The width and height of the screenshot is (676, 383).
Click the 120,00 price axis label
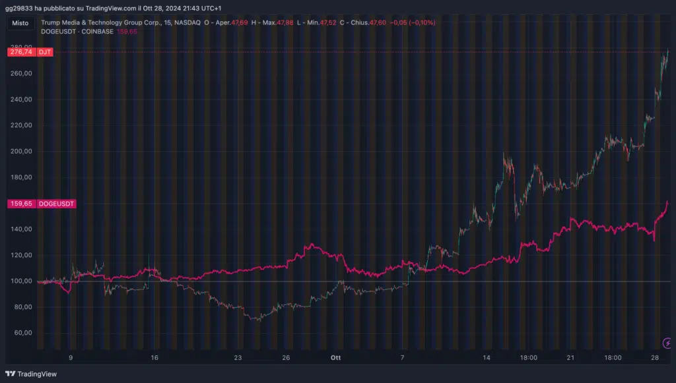(x=21, y=255)
